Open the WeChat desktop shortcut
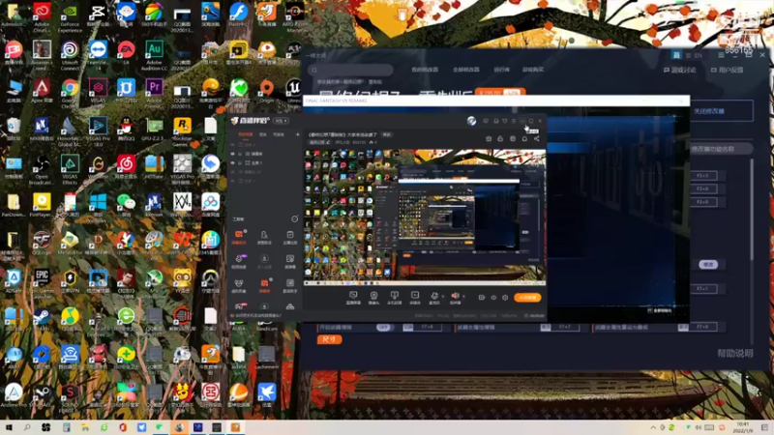Screen dimensions: 774x435 point(126,203)
